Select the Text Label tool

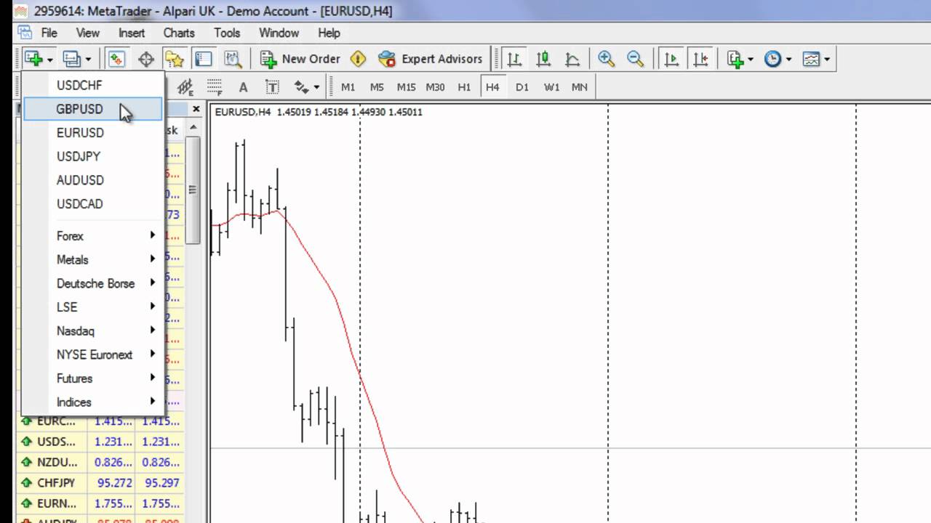click(x=272, y=87)
